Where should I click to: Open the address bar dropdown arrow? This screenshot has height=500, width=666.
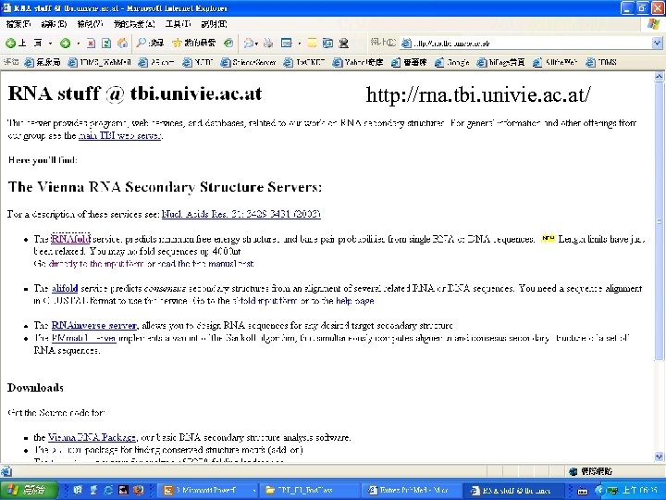click(x=657, y=43)
